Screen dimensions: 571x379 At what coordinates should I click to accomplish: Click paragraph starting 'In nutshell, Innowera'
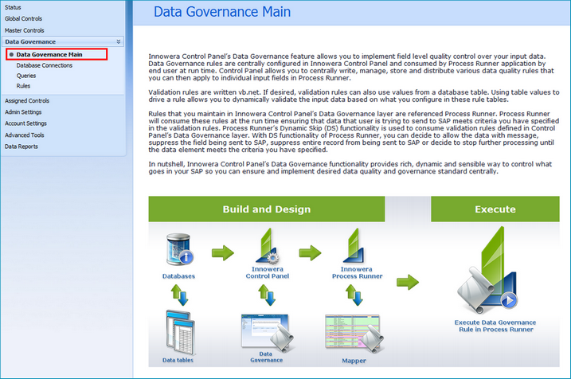pyautogui.click(x=350, y=167)
